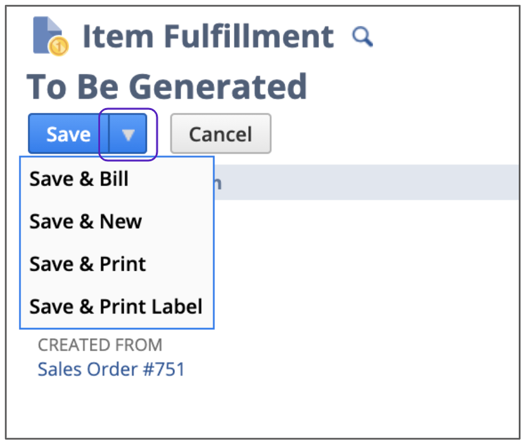Click the To Be Generated heading
Image resolution: width=527 pixels, height=445 pixels.
pos(167,87)
